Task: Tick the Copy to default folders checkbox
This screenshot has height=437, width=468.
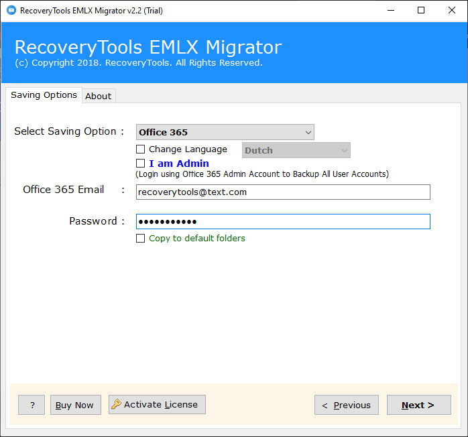Action: click(x=140, y=238)
